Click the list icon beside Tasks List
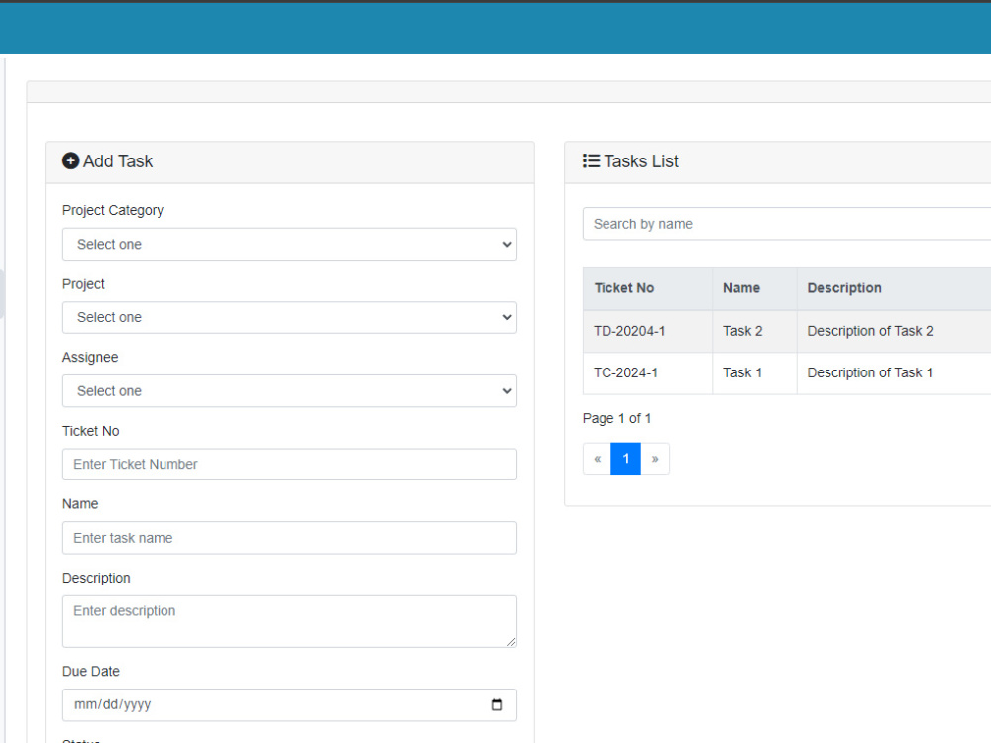 tap(591, 160)
